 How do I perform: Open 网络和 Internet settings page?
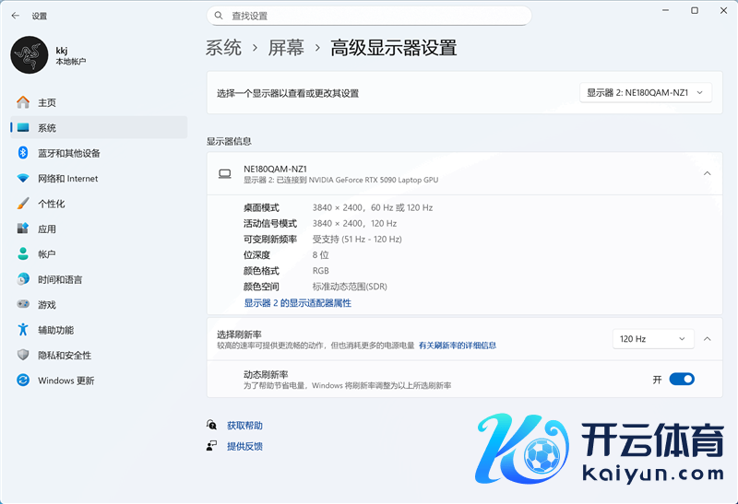pyautogui.click(x=67, y=179)
